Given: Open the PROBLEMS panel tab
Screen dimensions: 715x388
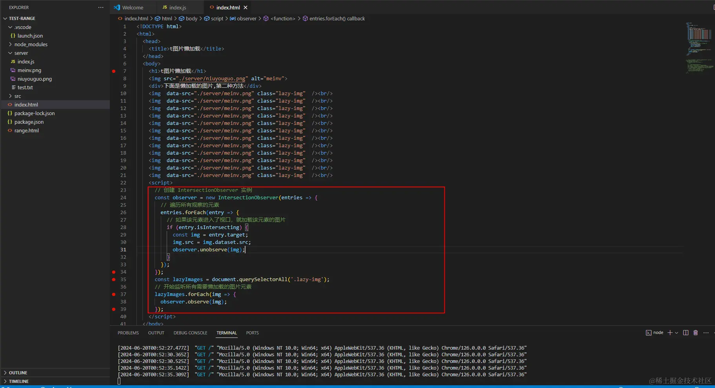Looking at the screenshot, I should 128,333.
